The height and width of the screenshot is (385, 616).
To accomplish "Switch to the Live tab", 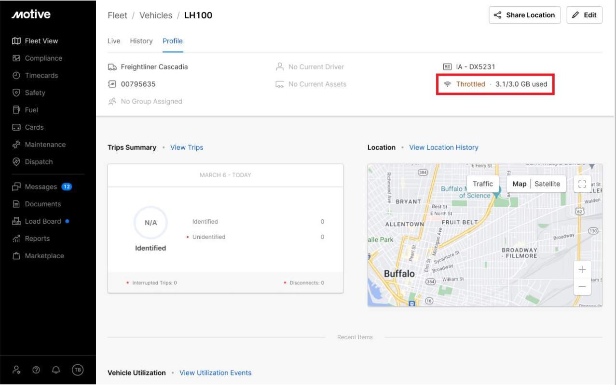I will point(113,41).
